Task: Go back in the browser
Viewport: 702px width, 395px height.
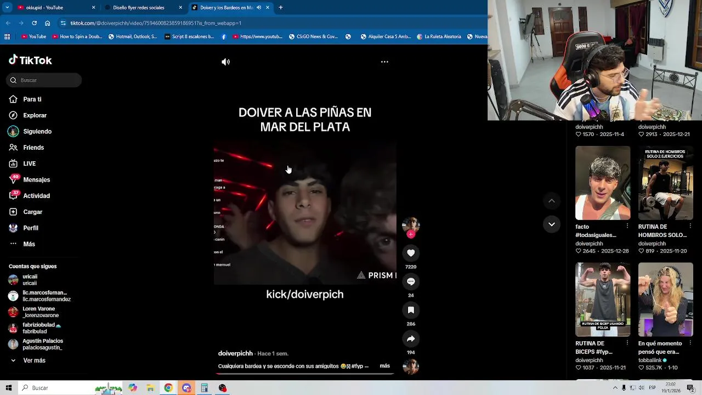Action: 8,23
